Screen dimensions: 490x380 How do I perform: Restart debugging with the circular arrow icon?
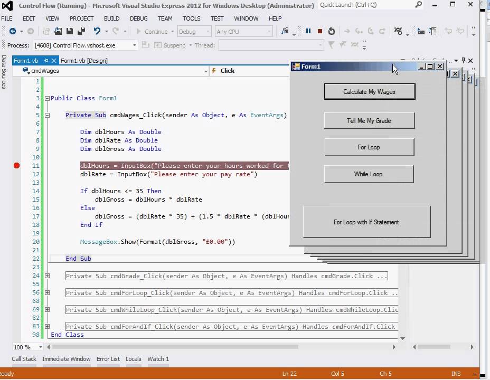tap(332, 31)
